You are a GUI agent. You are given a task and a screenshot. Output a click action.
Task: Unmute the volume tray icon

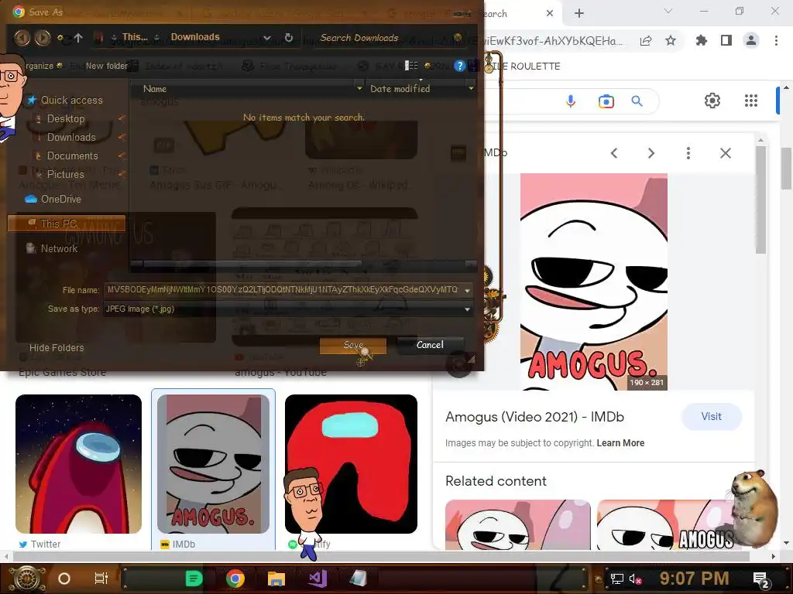[635, 579]
